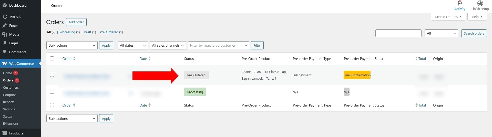492x137 pixels.
Task: Open Comments via speech bubble icon
Action: point(5,52)
